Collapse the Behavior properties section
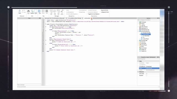 pyautogui.click(x=138, y=72)
